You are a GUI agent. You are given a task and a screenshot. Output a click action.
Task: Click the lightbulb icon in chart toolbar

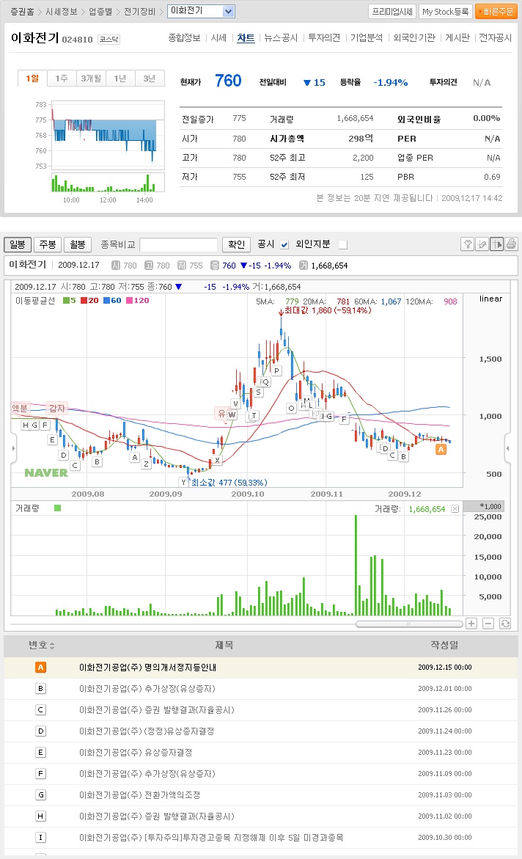[x=467, y=244]
